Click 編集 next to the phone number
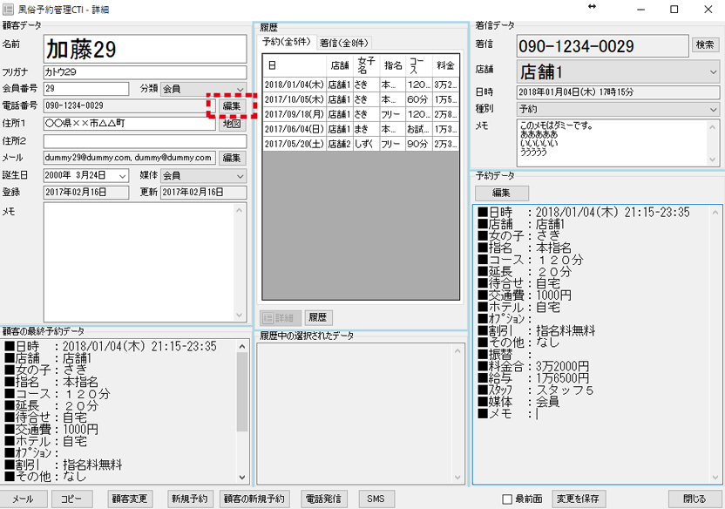 (x=232, y=105)
